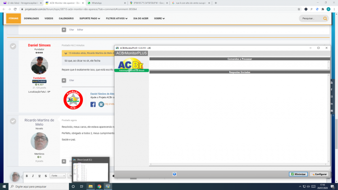Show hidden system tray icons chevron

coord(300,186)
